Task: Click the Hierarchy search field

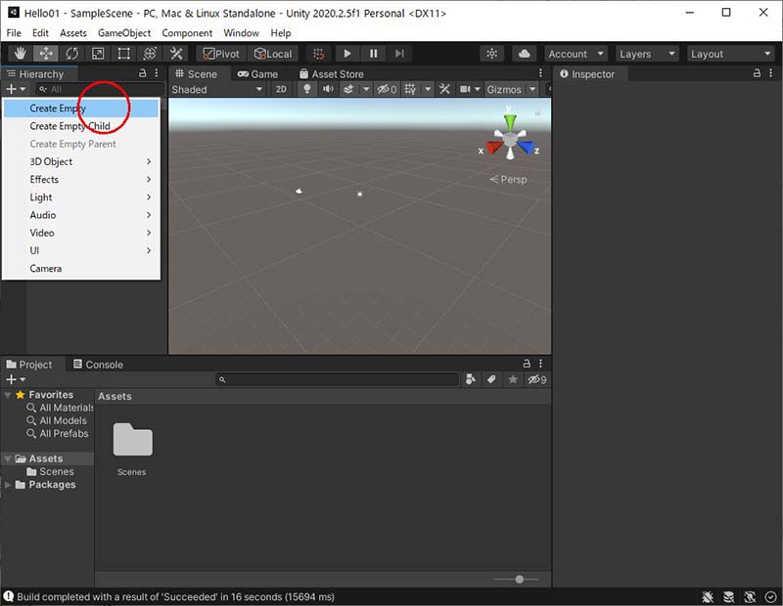Action: pos(100,89)
